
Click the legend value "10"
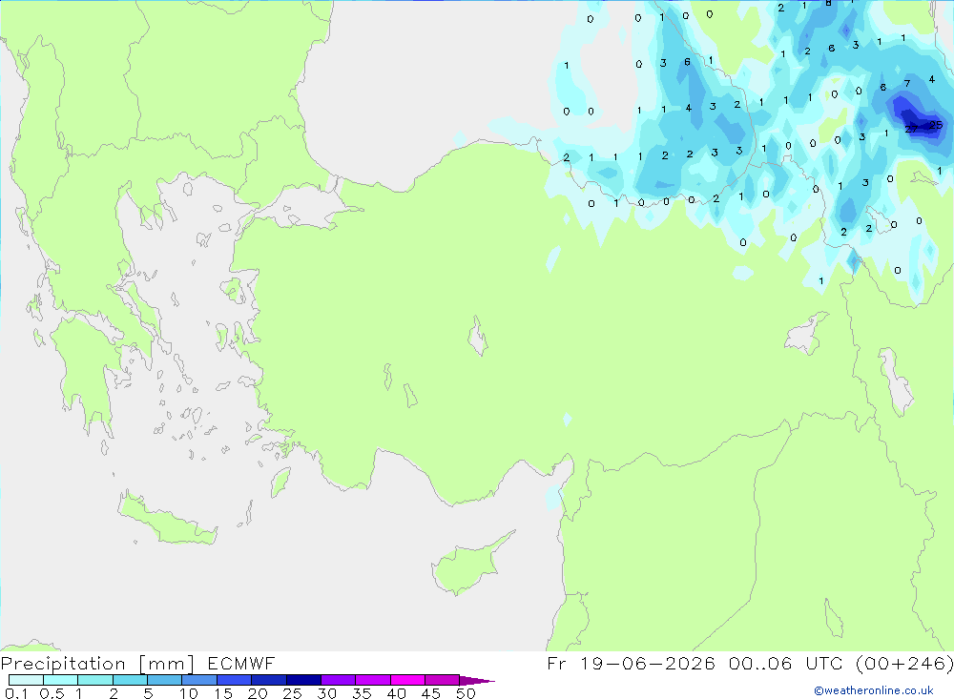(x=189, y=693)
